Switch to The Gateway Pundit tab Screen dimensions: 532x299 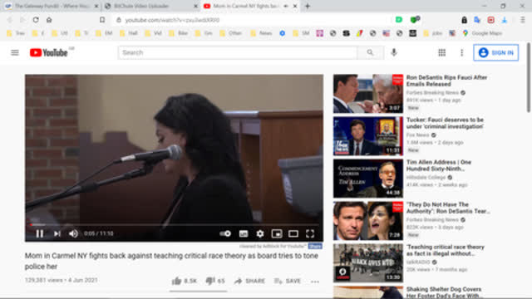(x=51, y=6)
